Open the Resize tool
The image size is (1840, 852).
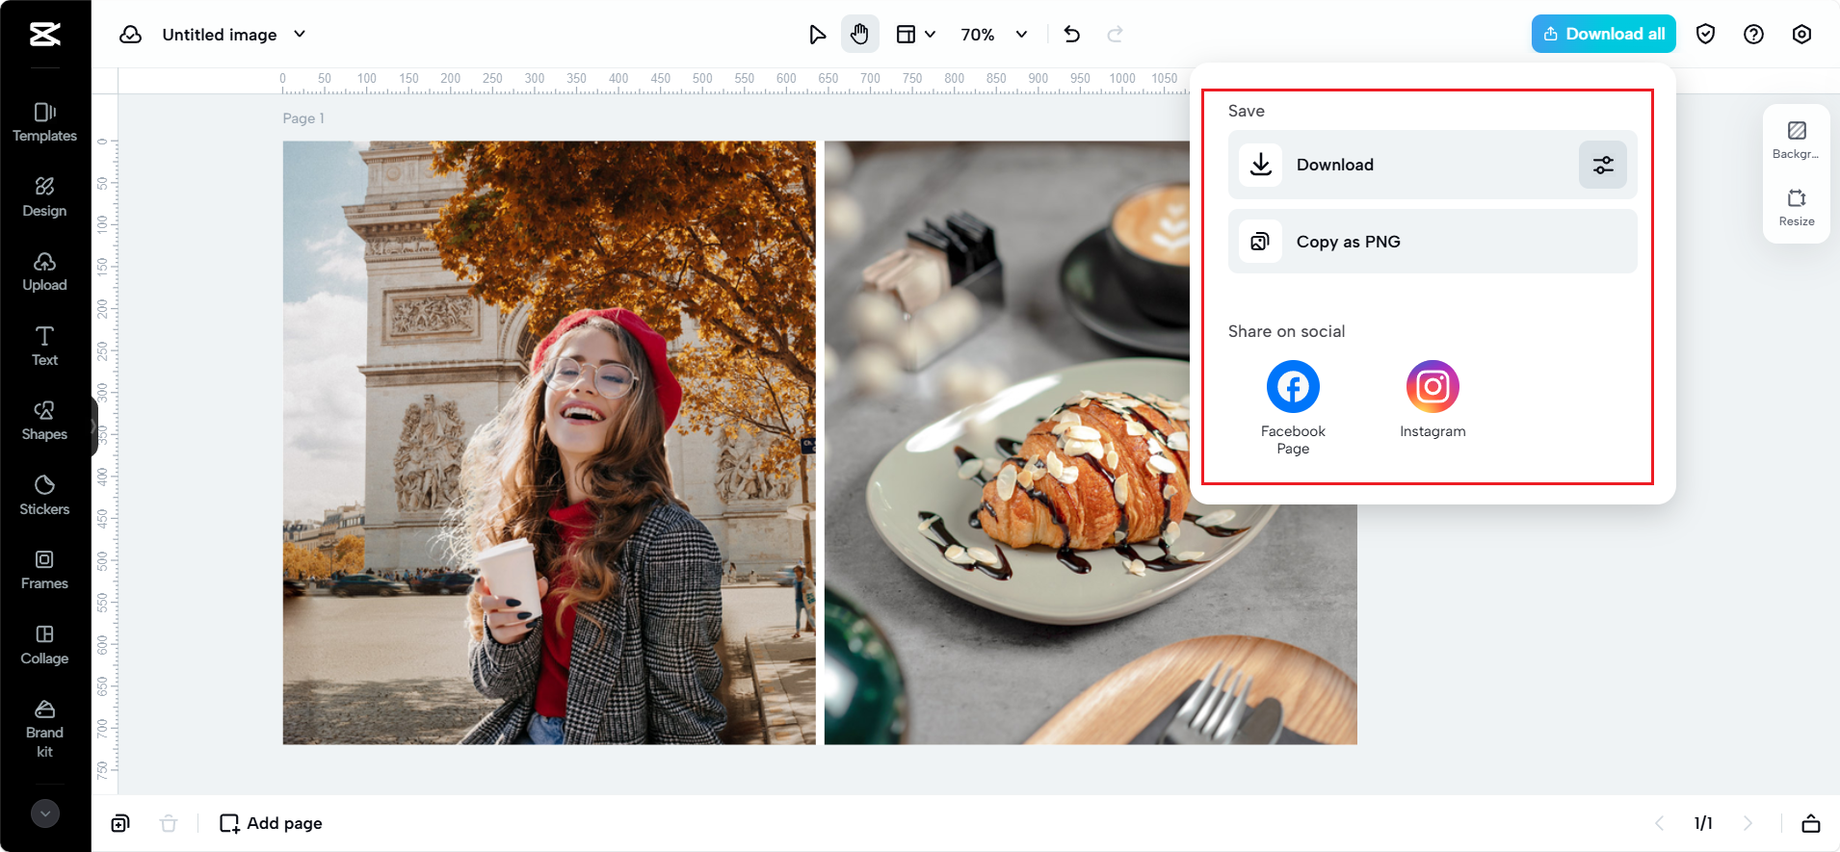[1796, 207]
